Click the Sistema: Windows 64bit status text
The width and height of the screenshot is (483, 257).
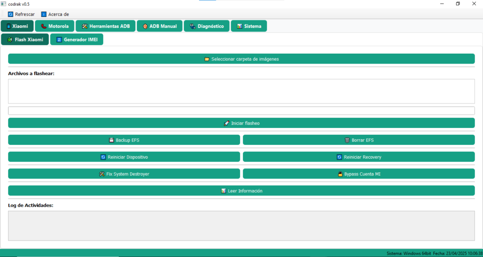[x=409, y=254]
